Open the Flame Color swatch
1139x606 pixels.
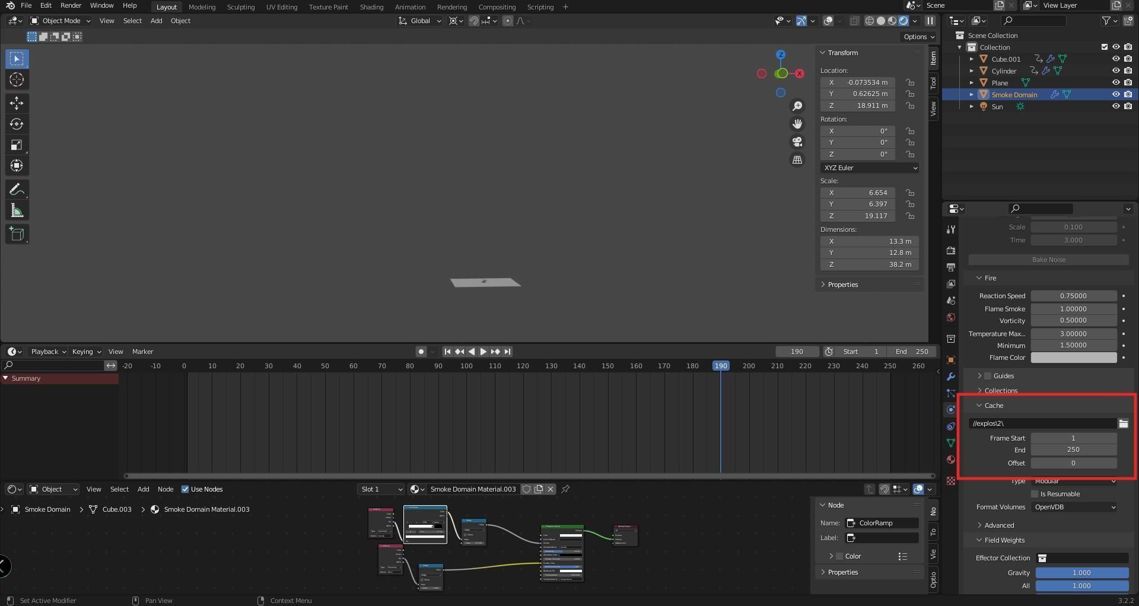click(1074, 358)
